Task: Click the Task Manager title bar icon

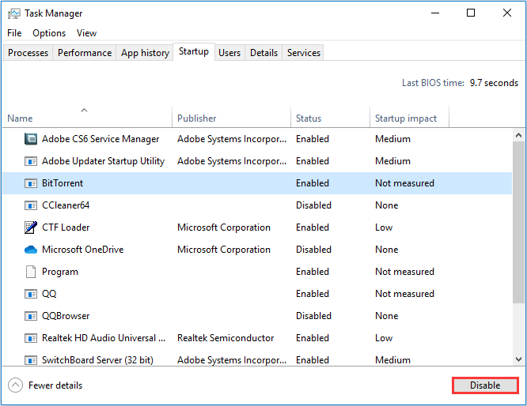Action: click(13, 13)
